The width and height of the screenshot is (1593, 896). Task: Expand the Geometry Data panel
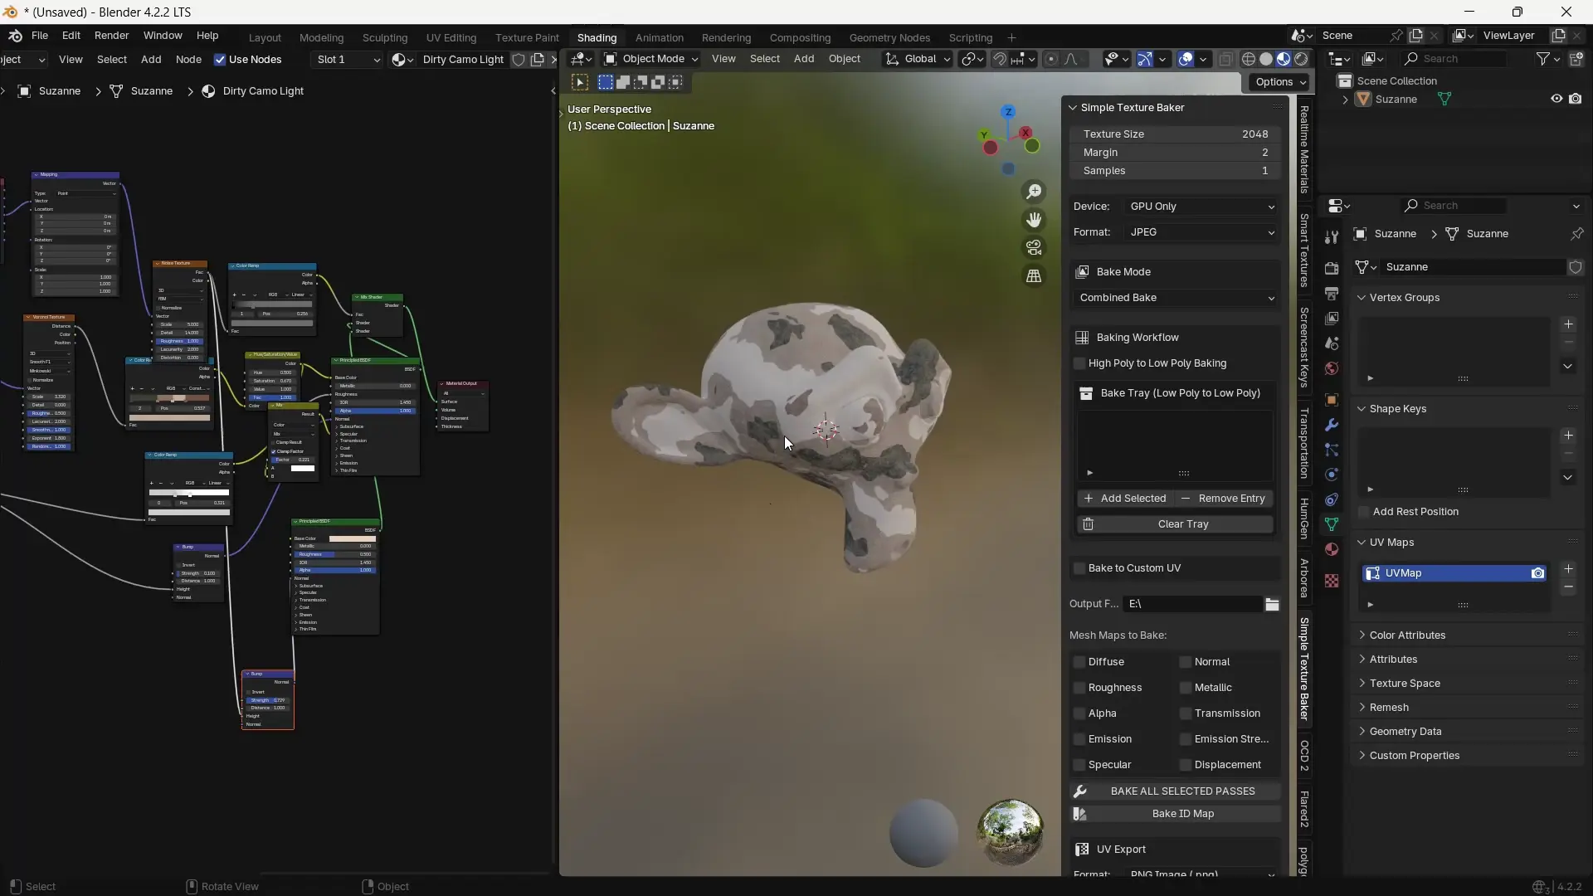tap(1405, 732)
